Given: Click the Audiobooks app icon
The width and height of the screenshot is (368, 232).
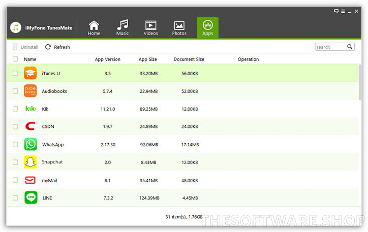Looking at the screenshot, I should pos(30,91).
